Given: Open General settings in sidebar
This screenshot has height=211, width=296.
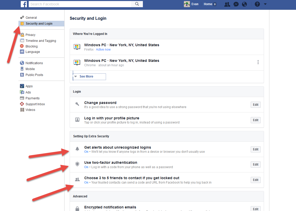Looking at the screenshot, I should (x=31, y=18).
